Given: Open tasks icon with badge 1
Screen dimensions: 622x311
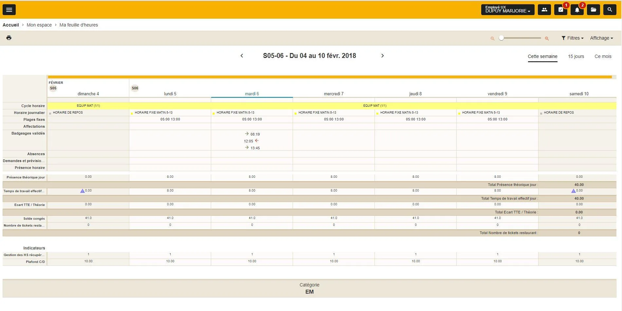Looking at the screenshot, I should click(x=561, y=10).
